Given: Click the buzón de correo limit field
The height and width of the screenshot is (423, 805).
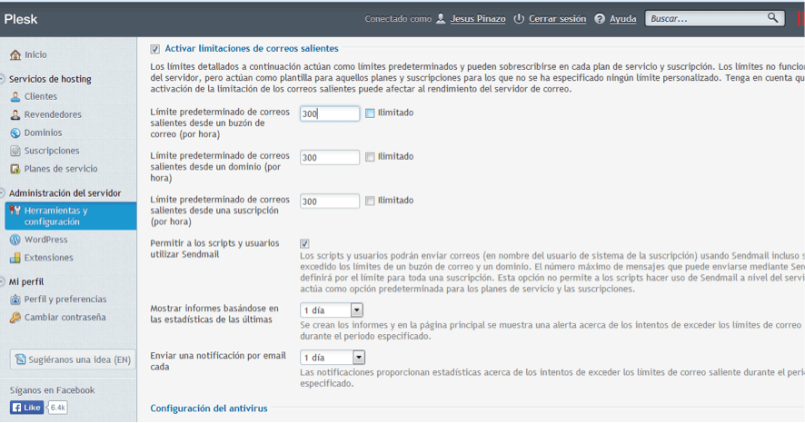Looking at the screenshot, I should (330, 113).
